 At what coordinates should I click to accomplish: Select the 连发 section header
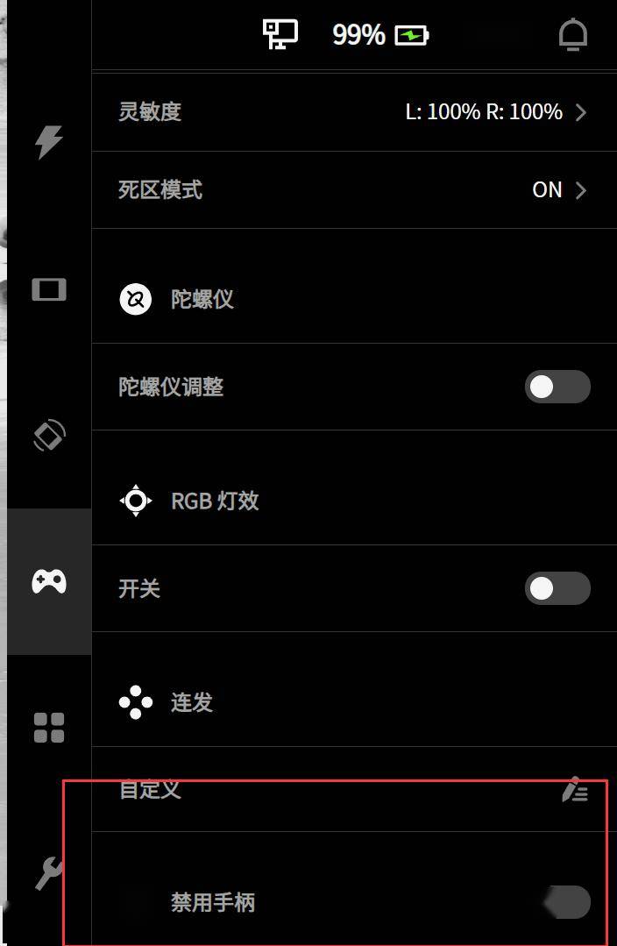(192, 702)
